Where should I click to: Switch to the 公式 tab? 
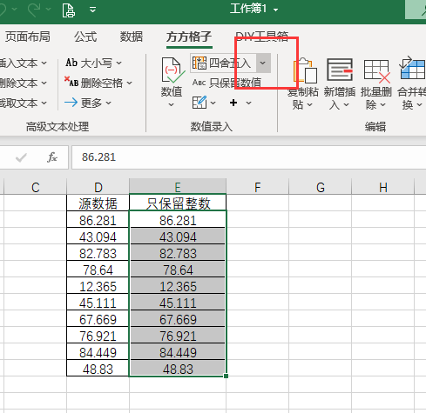pos(85,37)
